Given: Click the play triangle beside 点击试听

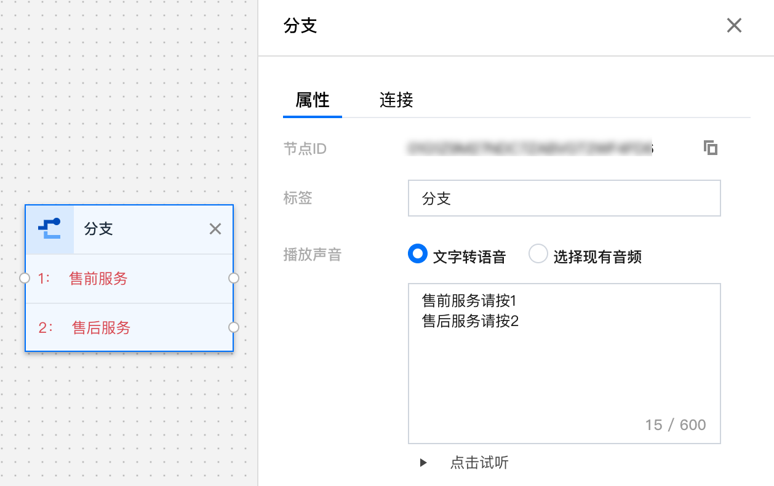Looking at the screenshot, I should pyautogui.click(x=423, y=463).
